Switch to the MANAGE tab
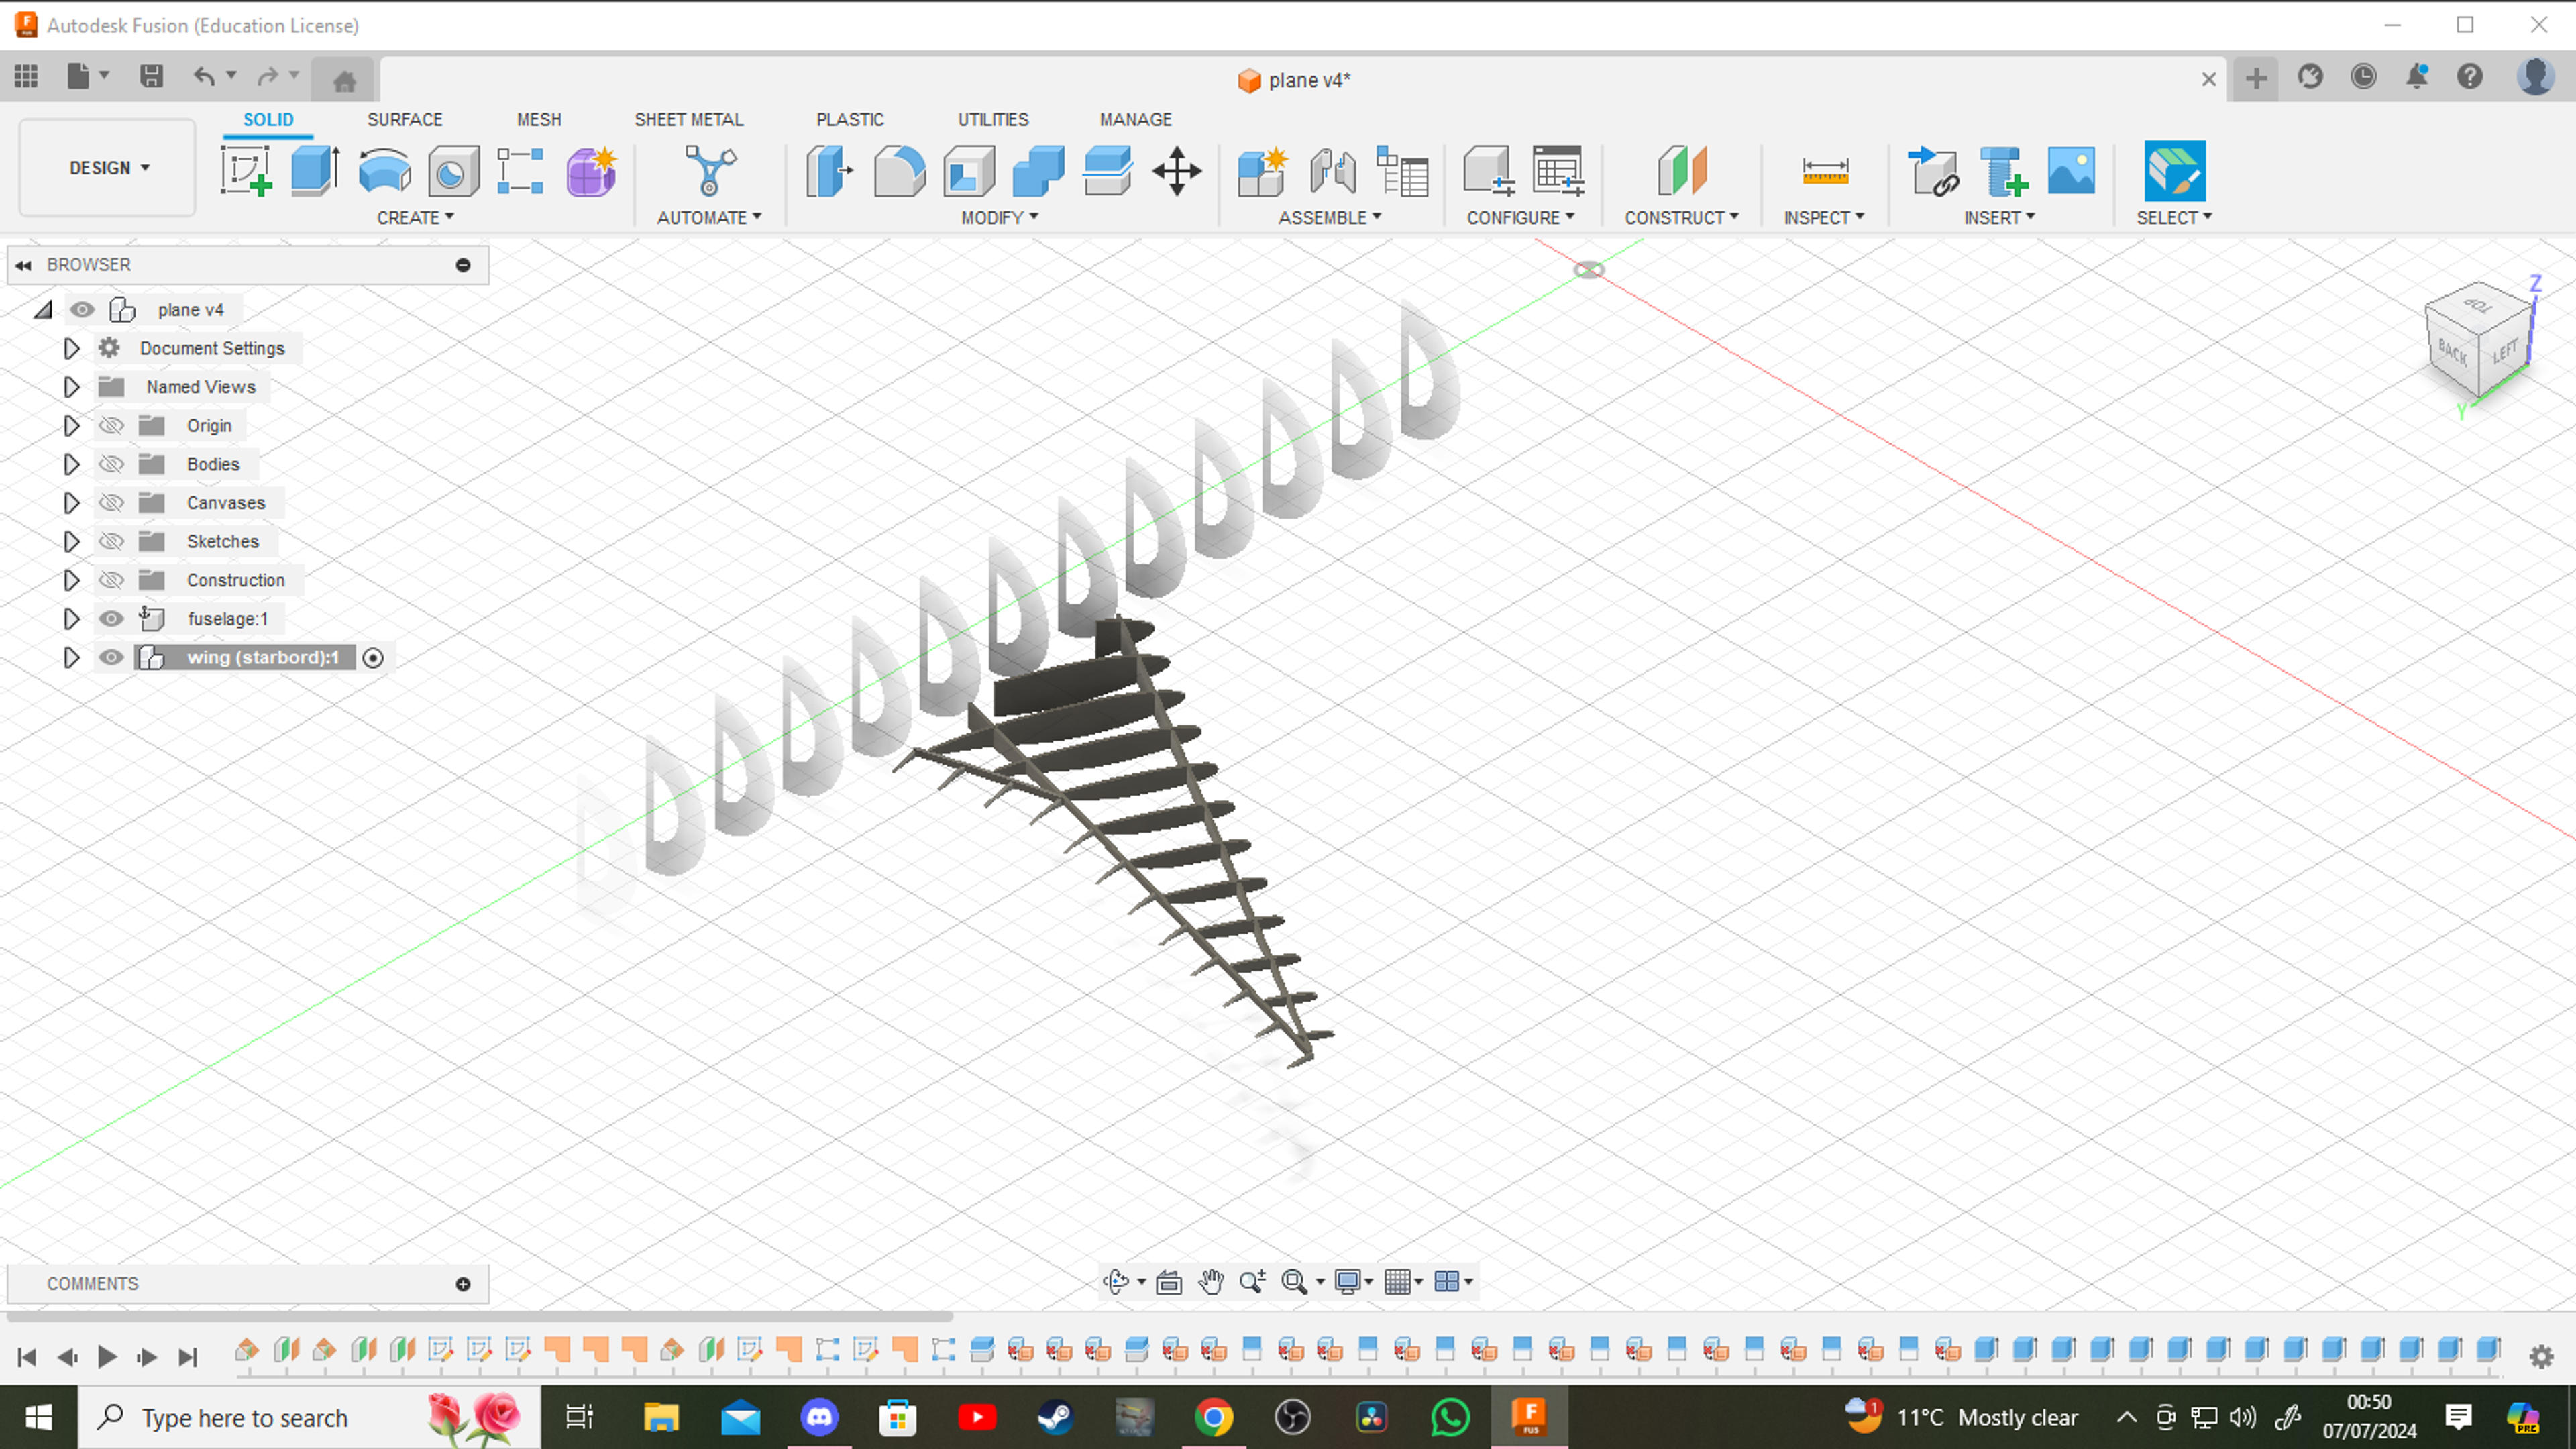 1135,119
